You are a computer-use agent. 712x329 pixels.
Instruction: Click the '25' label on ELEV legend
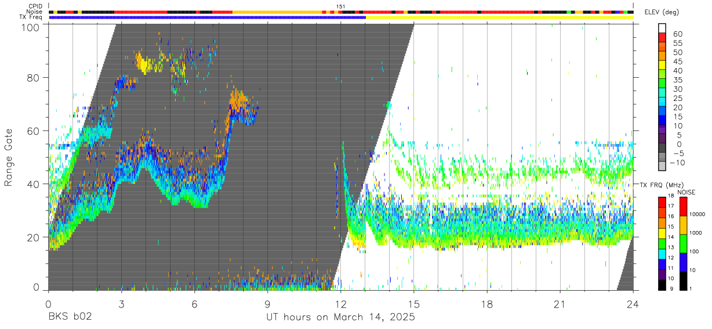(677, 99)
